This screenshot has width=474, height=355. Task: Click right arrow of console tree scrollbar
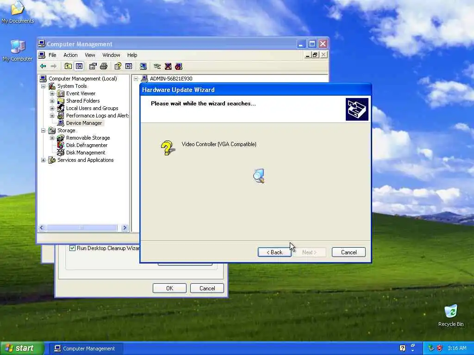pyautogui.click(x=124, y=227)
